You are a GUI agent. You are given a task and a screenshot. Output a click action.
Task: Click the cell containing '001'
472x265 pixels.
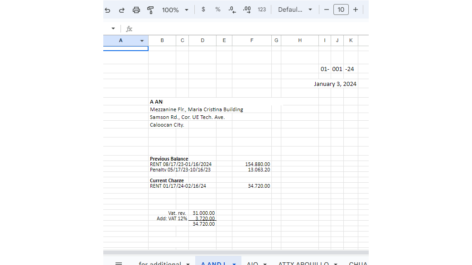click(337, 69)
